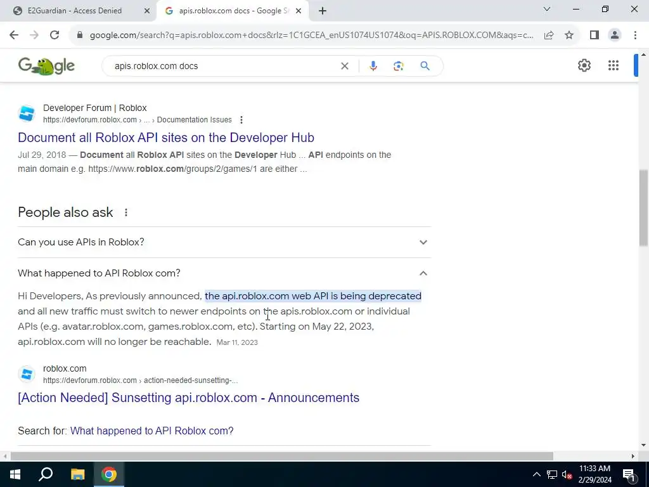649x487 pixels.
Task: Click the 'Jul 29, 2018' snippet text
Action: pos(42,155)
